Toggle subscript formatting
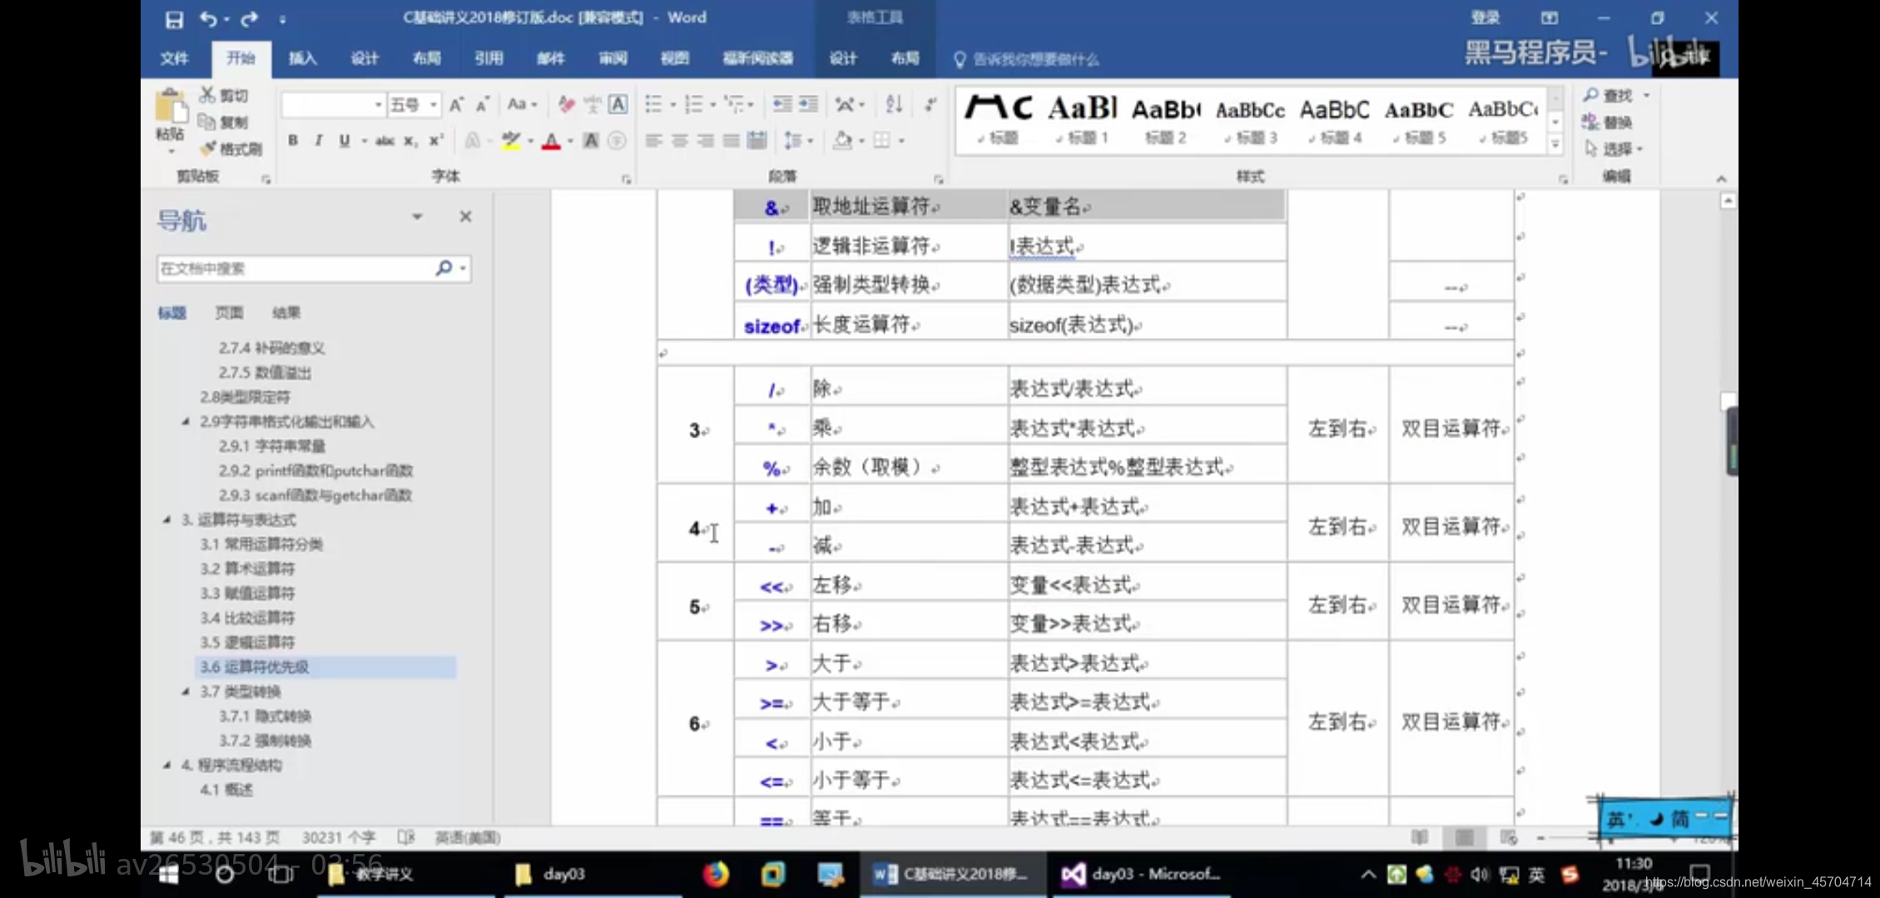The height and width of the screenshot is (898, 1880). (x=410, y=141)
